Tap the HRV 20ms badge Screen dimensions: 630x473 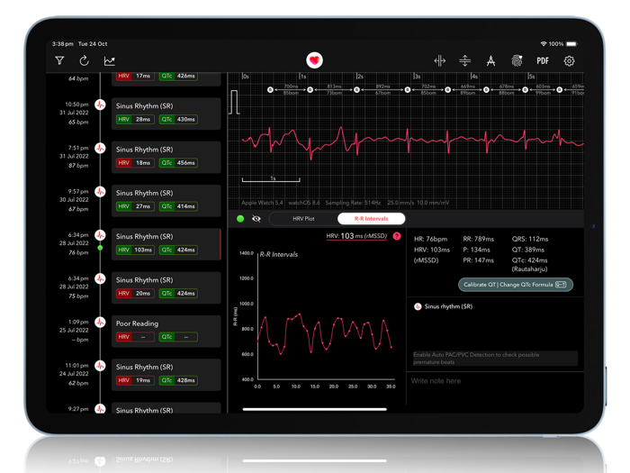pyautogui.click(x=135, y=293)
